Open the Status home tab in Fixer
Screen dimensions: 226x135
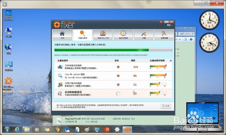tap(62, 35)
